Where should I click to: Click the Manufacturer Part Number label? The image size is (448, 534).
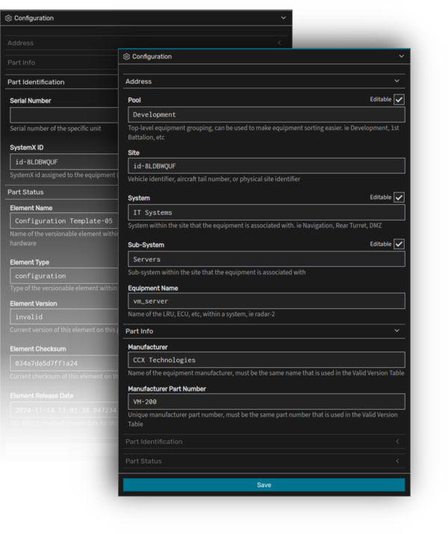coord(167,389)
